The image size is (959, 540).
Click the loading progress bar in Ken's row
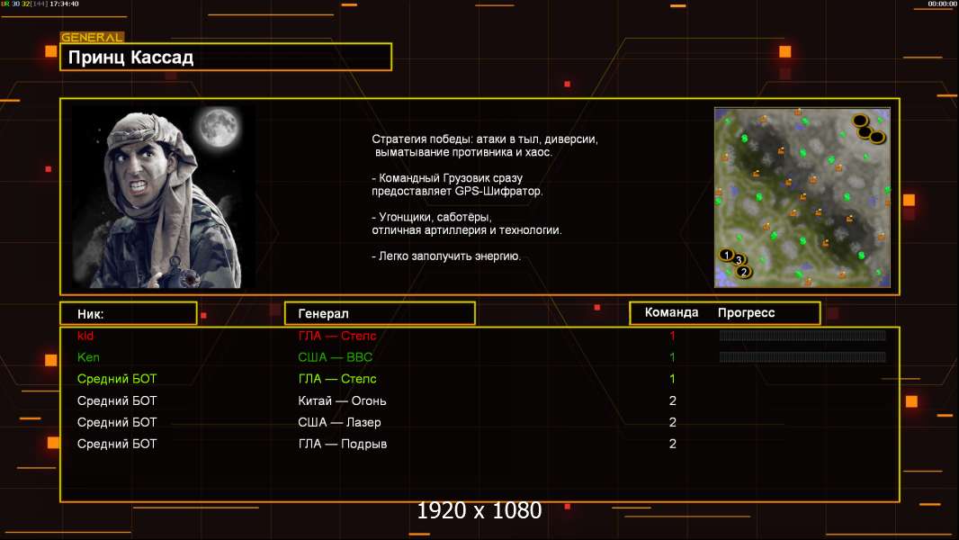[802, 357]
